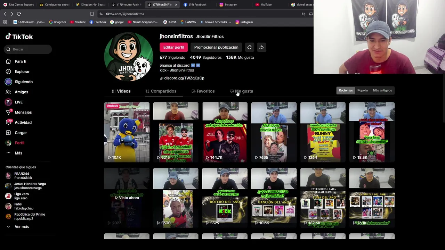Open the 162.6K views video
The width and height of the screenshot is (445, 250).
tap(323, 198)
